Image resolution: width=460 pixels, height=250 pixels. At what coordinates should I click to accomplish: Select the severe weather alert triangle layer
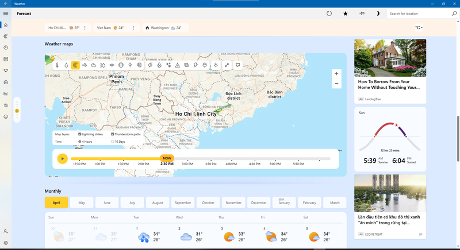pyautogui.click(x=178, y=65)
